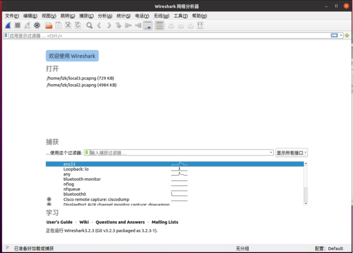Click capture filter green bookmark icon
This screenshot has width=353, height=253.
87,153
